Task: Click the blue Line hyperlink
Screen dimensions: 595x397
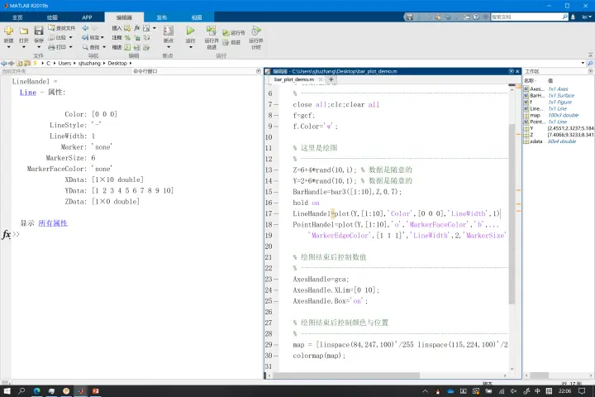Action: coord(28,93)
